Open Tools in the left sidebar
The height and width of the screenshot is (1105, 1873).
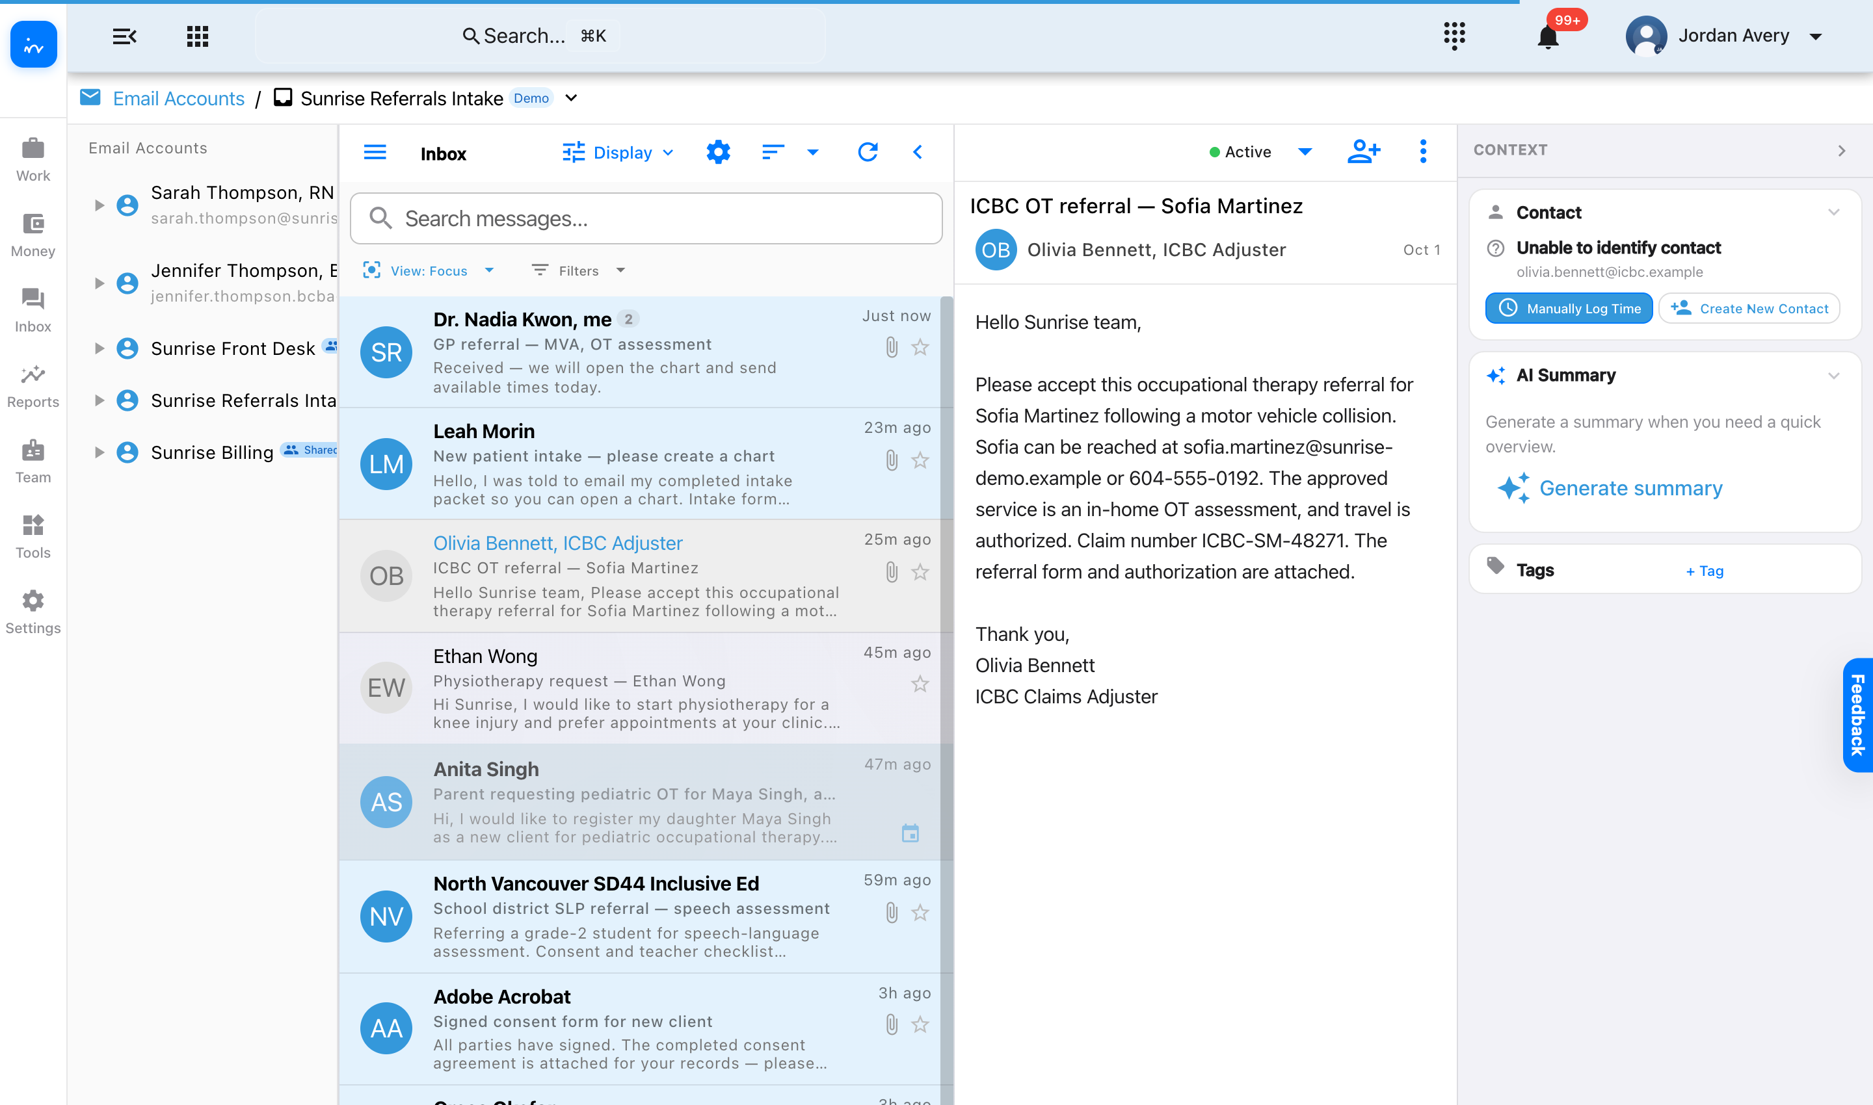coord(33,537)
